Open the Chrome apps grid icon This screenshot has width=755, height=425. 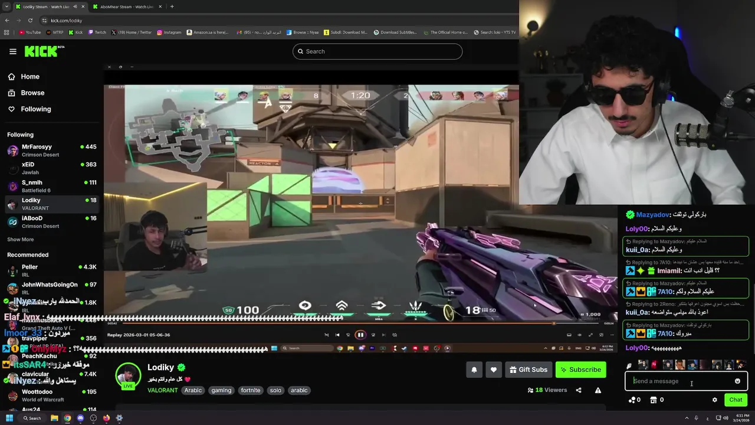pos(6,32)
